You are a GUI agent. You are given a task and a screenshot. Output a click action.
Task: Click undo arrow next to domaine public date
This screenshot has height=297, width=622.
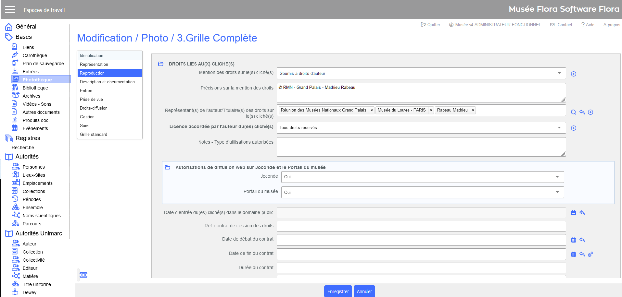coord(582,213)
